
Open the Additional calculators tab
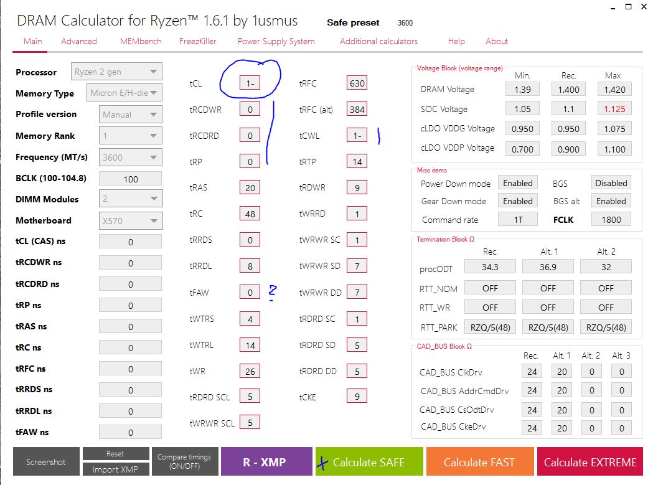coord(378,41)
